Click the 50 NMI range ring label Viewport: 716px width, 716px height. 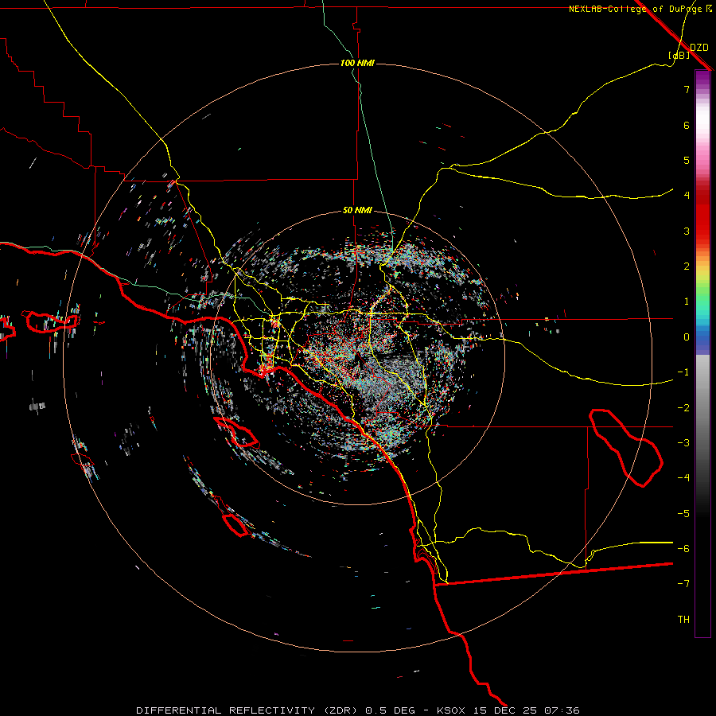point(357,211)
